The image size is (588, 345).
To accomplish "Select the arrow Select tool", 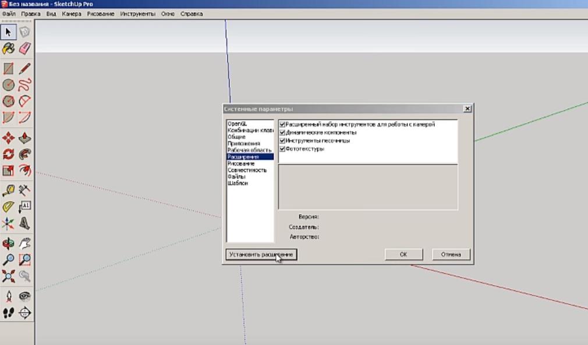I will 9,32.
